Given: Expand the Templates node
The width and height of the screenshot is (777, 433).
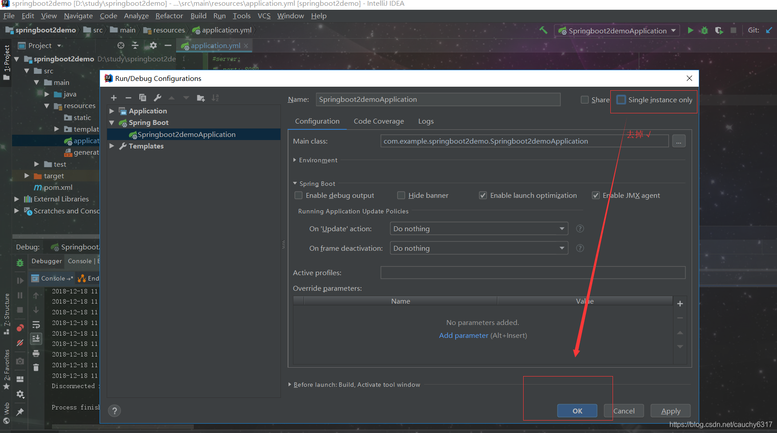Looking at the screenshot, I should 112,146.
